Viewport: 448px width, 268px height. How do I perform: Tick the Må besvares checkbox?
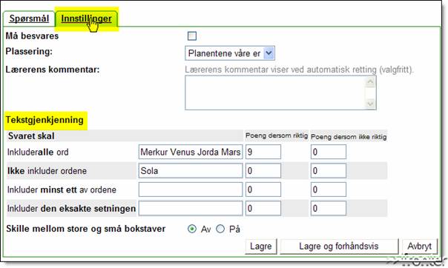[192, 36]
